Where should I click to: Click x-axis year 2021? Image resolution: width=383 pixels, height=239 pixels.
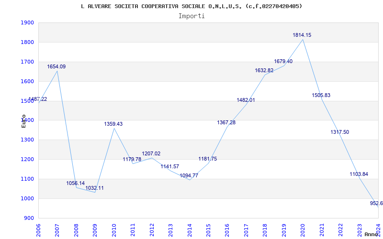pos(322,230)
